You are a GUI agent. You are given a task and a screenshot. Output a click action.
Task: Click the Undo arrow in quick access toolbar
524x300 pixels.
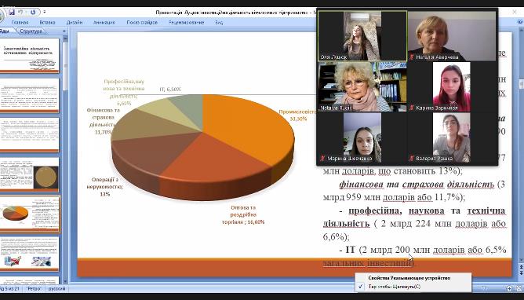(x=20, y=12)
